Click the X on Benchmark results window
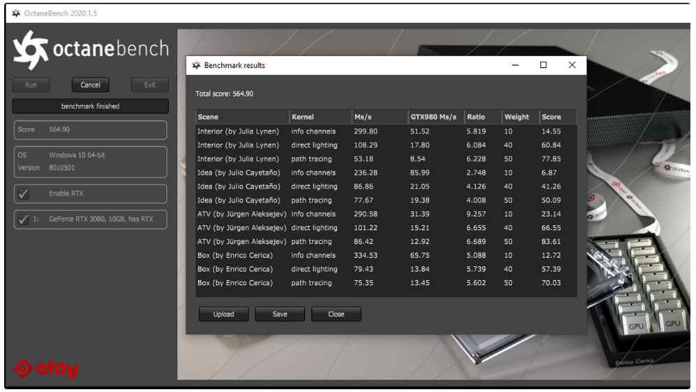Image resolution: width=696 pixels, height=392 pixels. pos(572,66)
